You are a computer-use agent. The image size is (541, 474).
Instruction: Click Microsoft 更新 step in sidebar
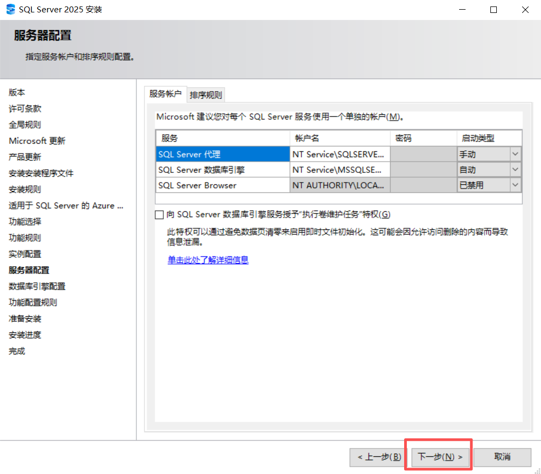[37, 141]
